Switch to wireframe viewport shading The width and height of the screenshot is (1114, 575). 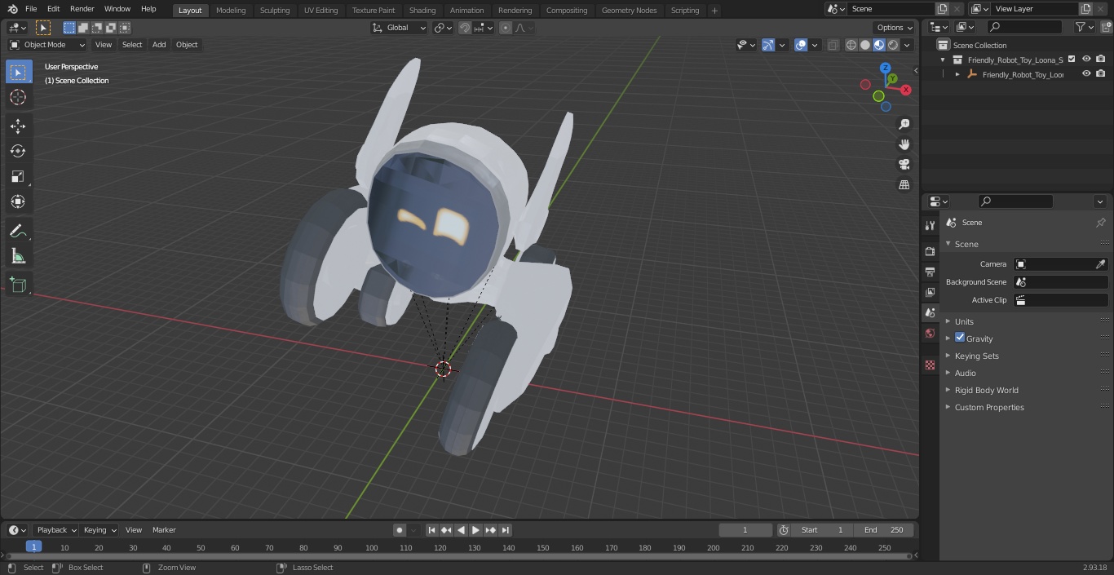click(851, 45)
